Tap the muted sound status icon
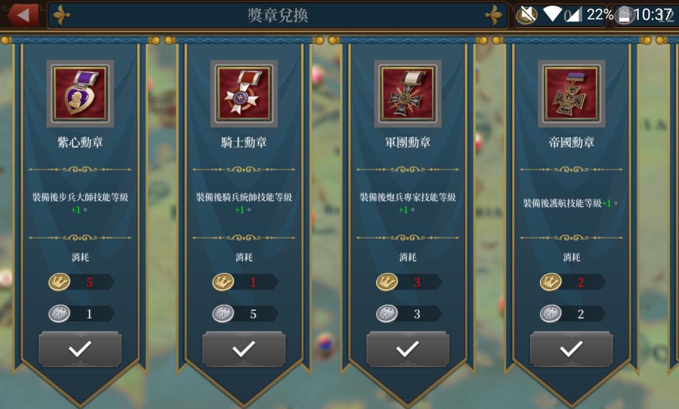 (x=527, y=15)
